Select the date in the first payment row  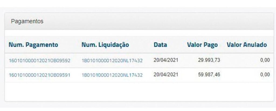166,60
